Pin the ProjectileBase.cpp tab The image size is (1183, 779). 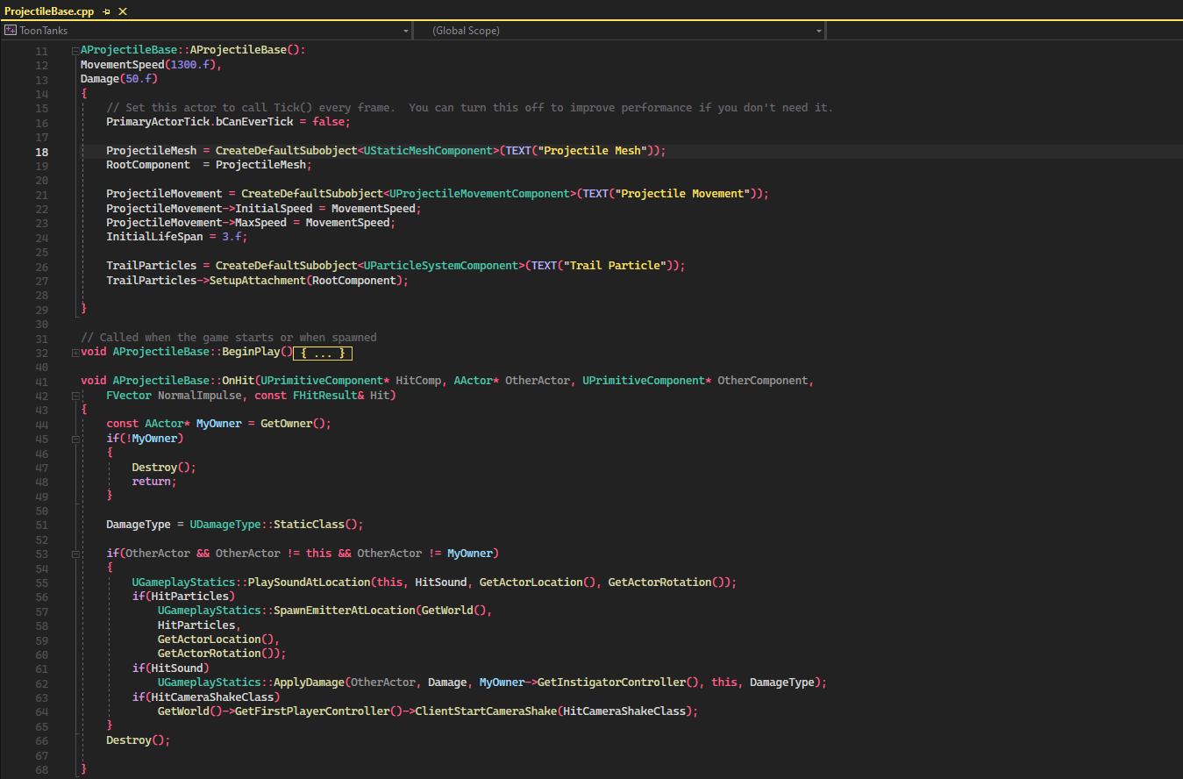(106, 11)
